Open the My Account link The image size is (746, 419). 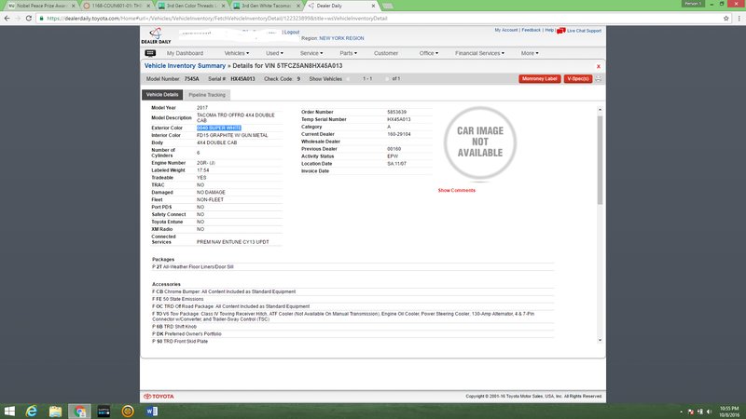tap(505, 30)
